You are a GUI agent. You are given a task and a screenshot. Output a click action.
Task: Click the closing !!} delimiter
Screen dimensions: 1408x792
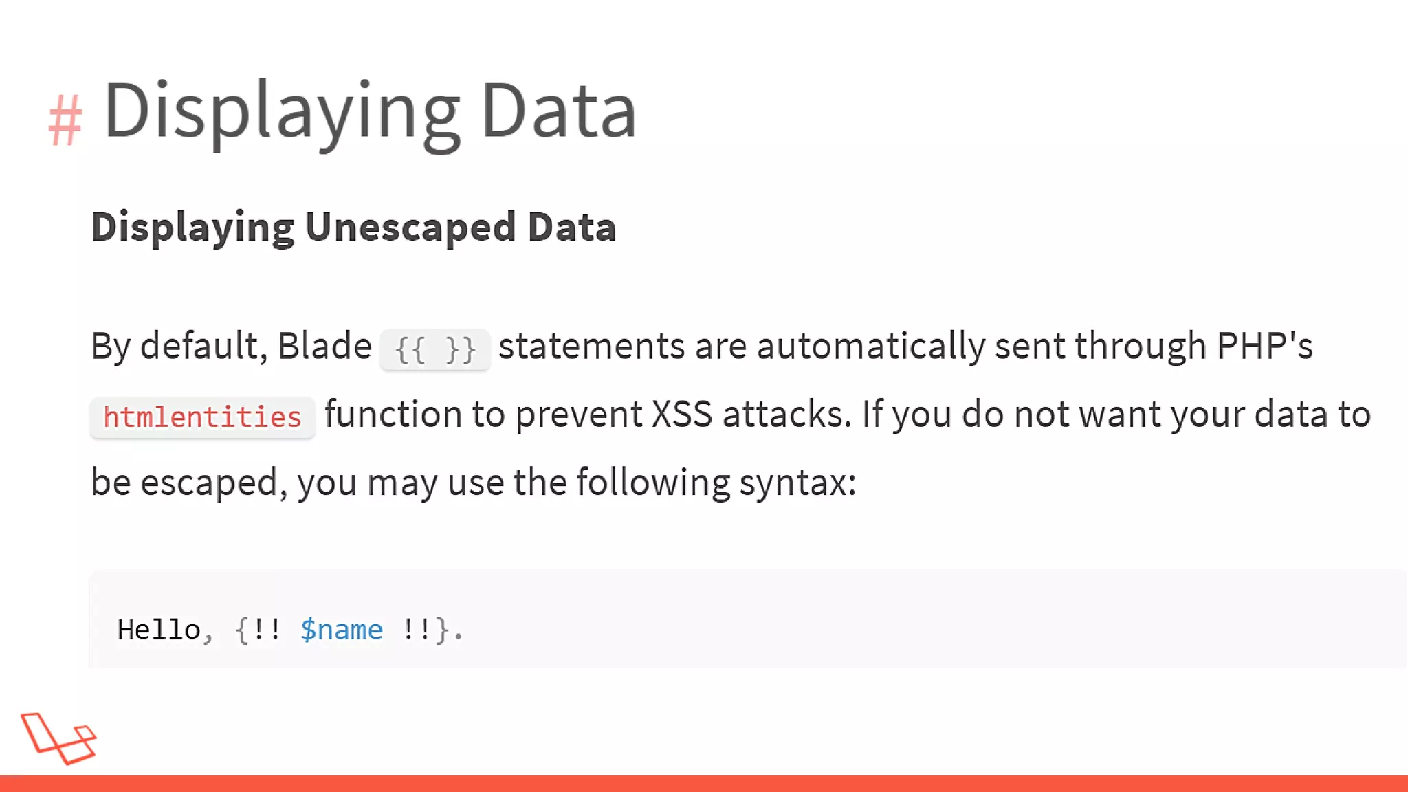coord(425,630)
